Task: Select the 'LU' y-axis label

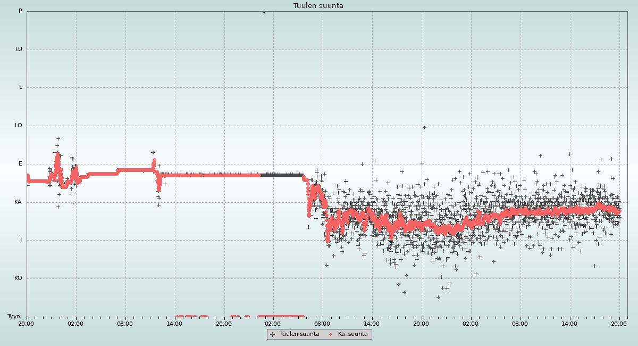Action: (19, 50)
